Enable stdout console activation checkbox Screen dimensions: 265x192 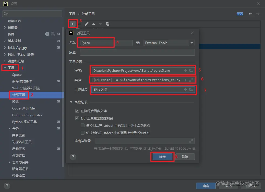83,125
